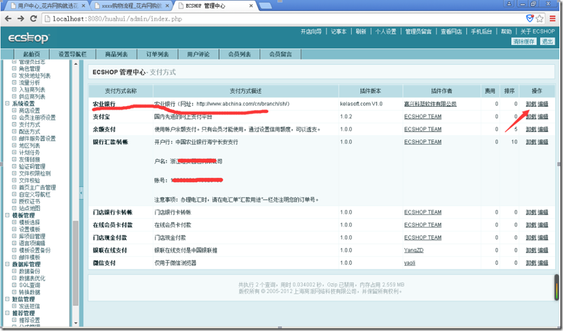Open the 管理员留言 top link

point(418,31)
